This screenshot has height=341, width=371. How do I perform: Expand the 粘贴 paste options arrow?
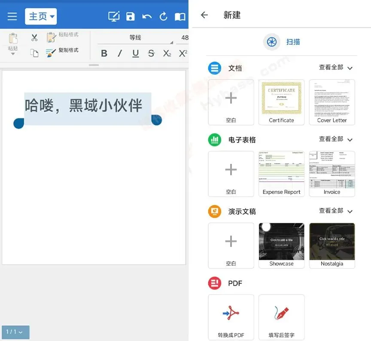[x=13, y=54]
